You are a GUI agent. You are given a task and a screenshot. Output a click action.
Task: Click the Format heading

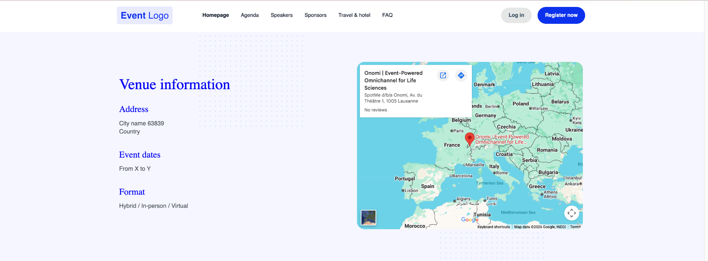point(132,192)
